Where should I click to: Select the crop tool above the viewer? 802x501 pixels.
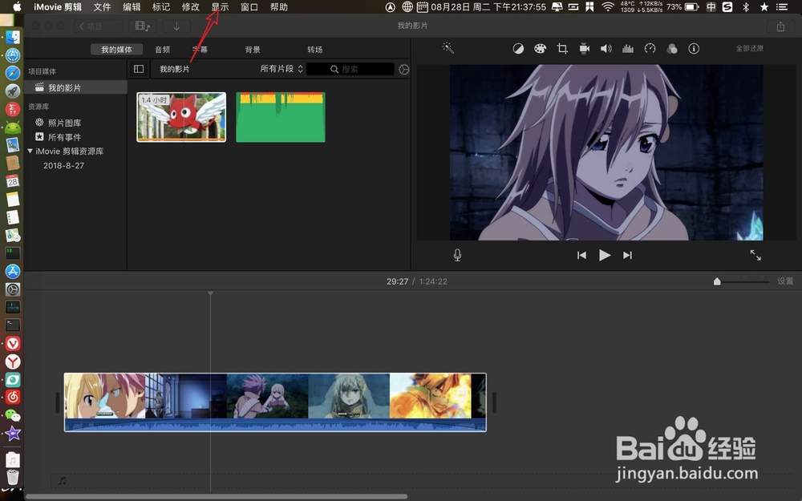(561, 48)
